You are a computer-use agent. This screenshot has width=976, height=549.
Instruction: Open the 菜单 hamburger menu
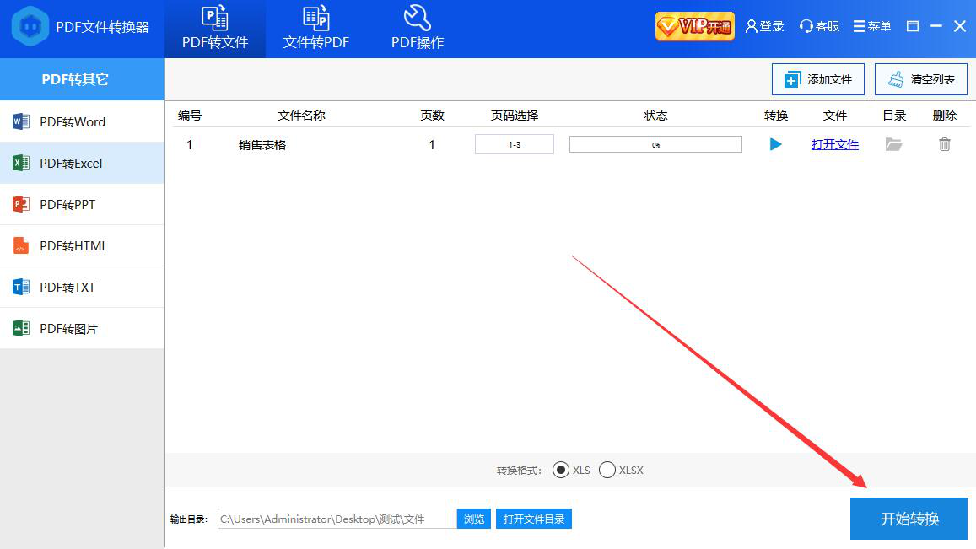872,26
